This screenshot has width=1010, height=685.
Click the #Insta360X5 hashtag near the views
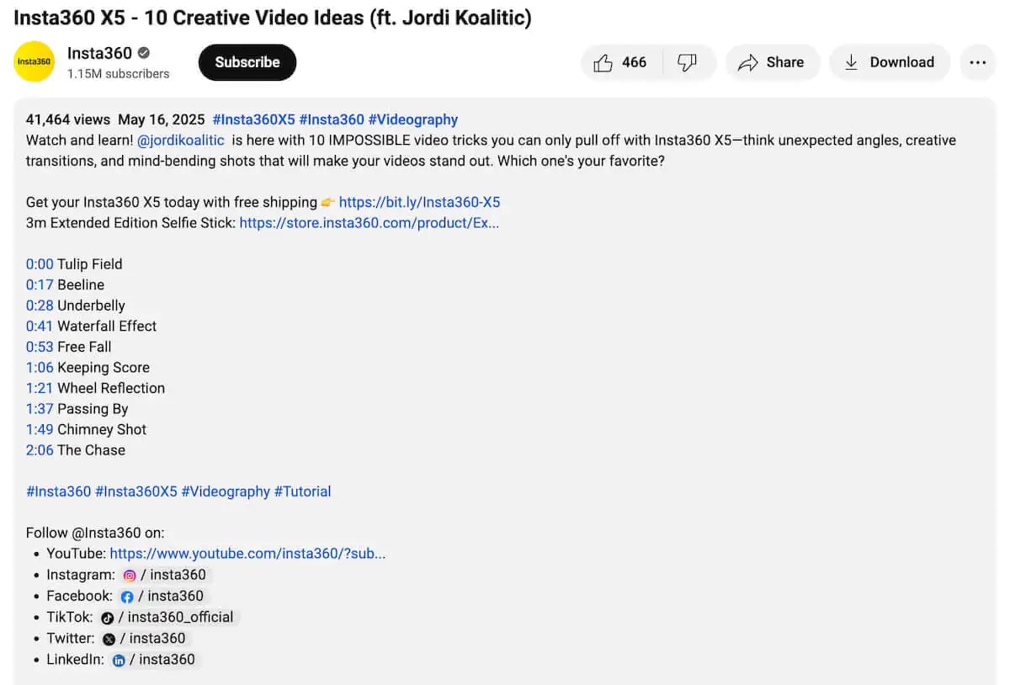coord(254,119)
